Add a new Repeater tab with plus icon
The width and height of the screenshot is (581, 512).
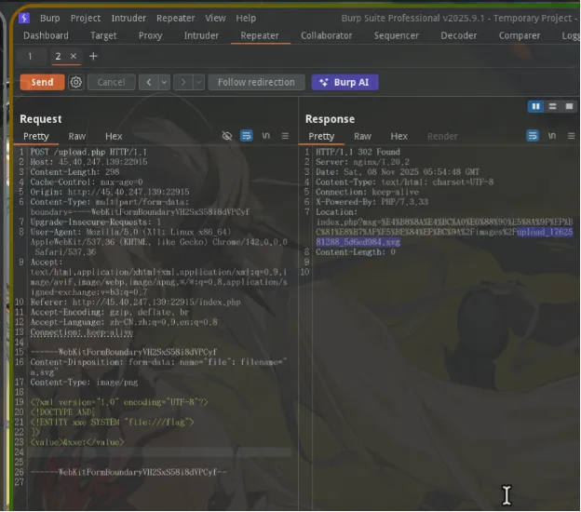point(93,56)
